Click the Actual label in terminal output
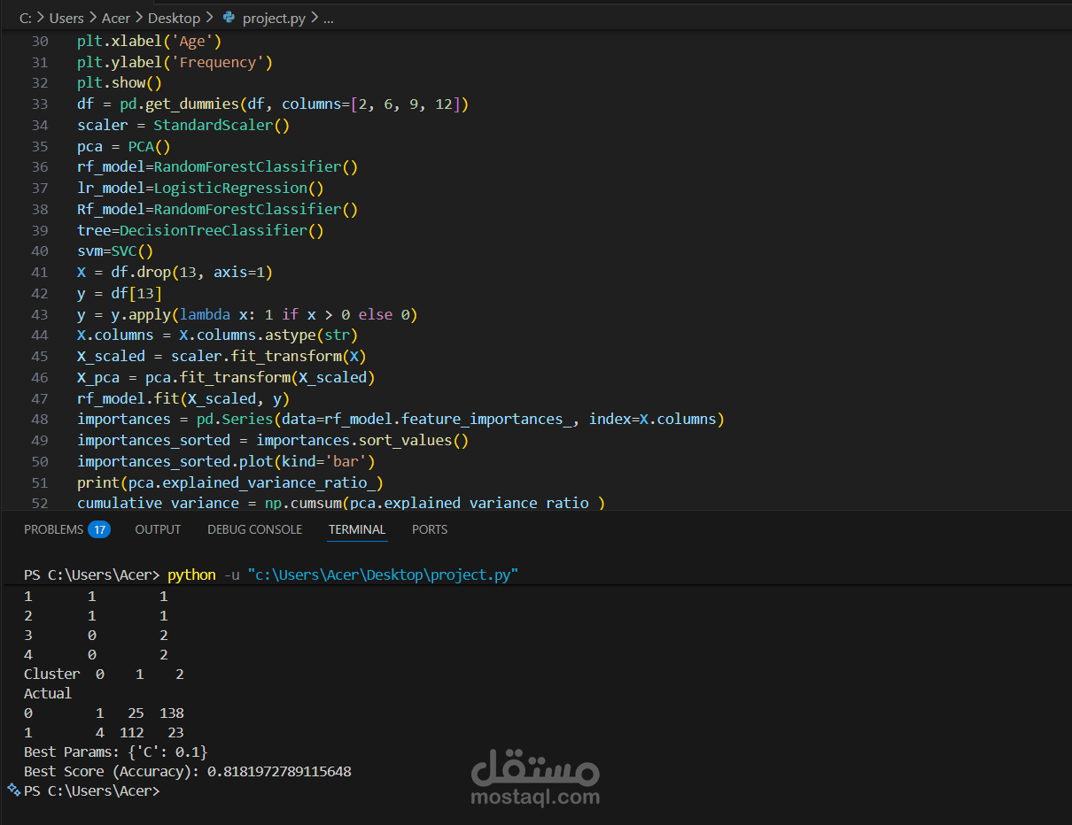Viewport: 1072px width, 825px height. pos(48,693)
